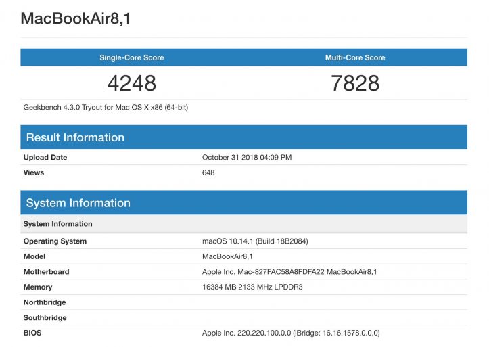Click the Memory label
Screen dimensions: 489x347
click(x=38, y=287)
